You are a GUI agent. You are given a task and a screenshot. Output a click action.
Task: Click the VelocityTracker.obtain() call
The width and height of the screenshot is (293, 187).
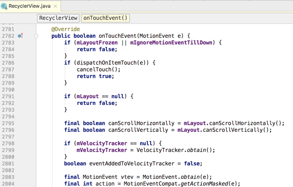(174, 150)
